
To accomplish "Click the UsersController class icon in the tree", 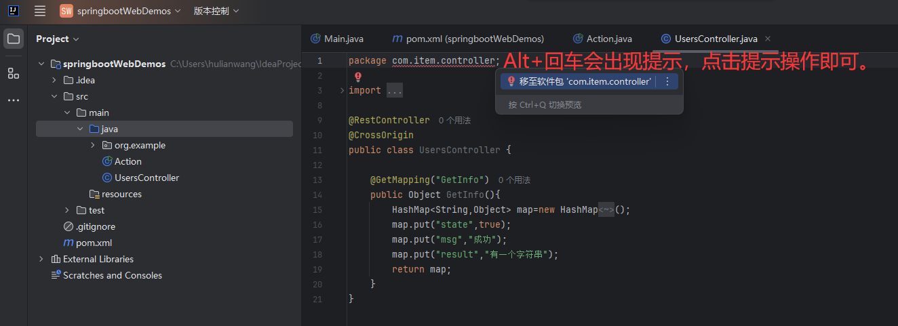I will pos(107,178).
